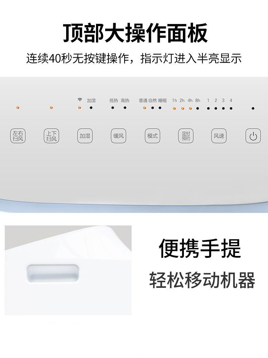Viewport: 268px width, 358px height.
Task: Click the 1h timer indicator light
Action: (174, 108)
